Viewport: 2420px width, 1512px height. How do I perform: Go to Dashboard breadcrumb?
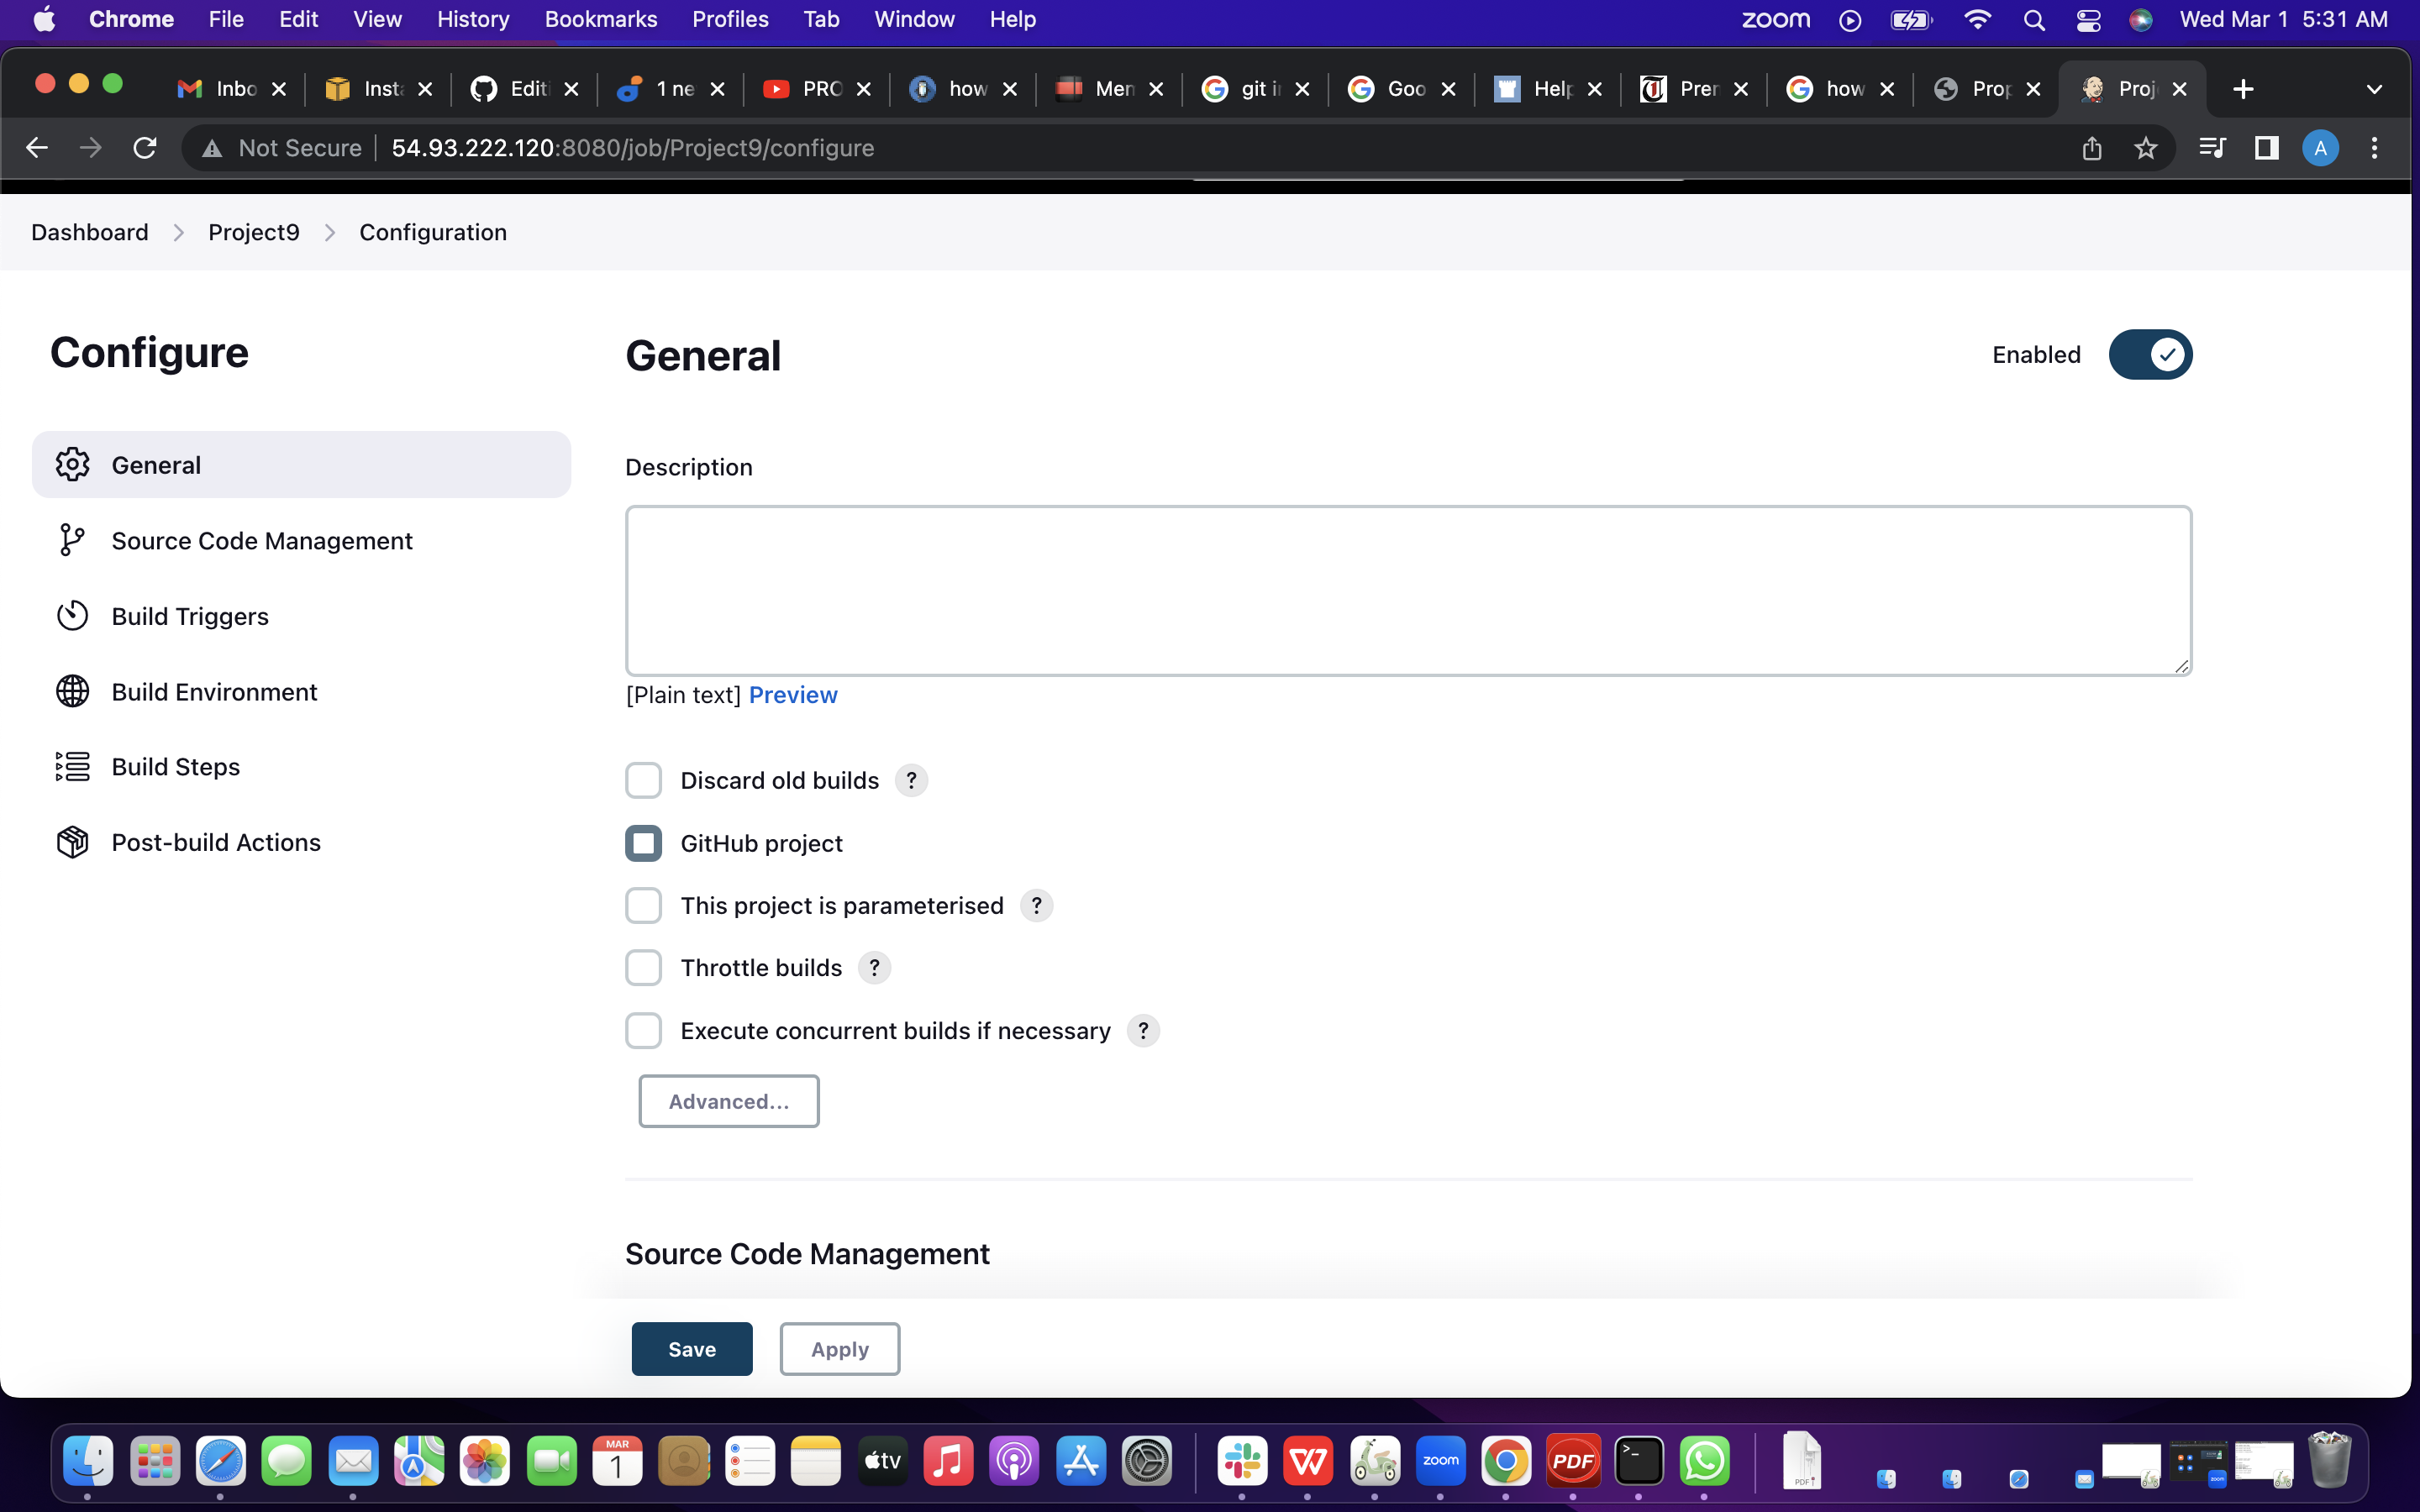[90, 232]
